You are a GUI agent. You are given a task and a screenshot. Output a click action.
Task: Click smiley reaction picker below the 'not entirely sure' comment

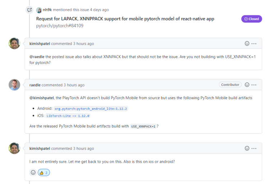pyautogui.click(x=33, y=172)
